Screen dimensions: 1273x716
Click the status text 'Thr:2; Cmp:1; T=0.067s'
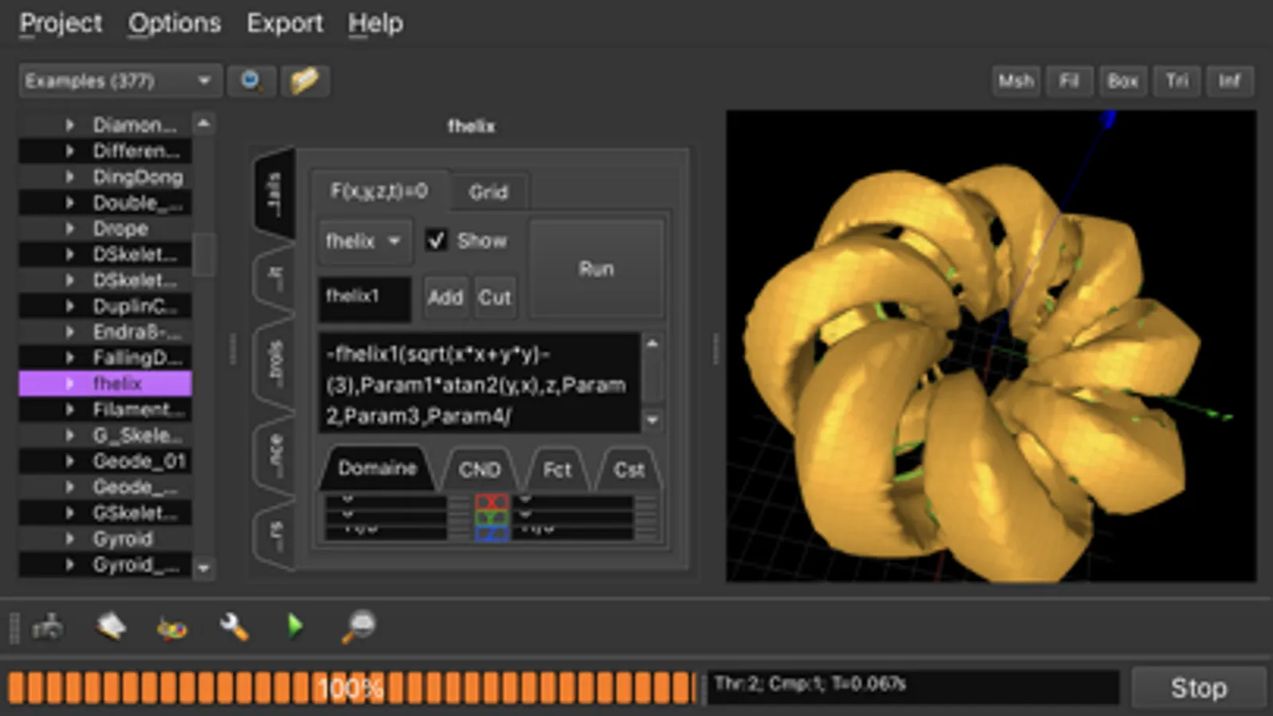coord(810,683)
